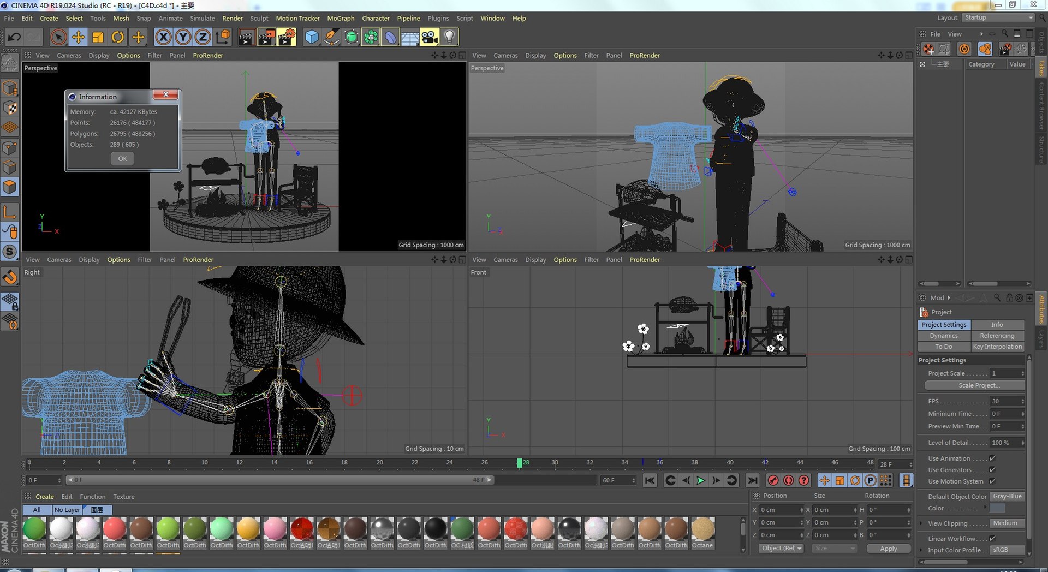This screenshot has height=572, width=1048.
Task: Activate the Rotate tool in top toolbar
Action: pos(118,37)
